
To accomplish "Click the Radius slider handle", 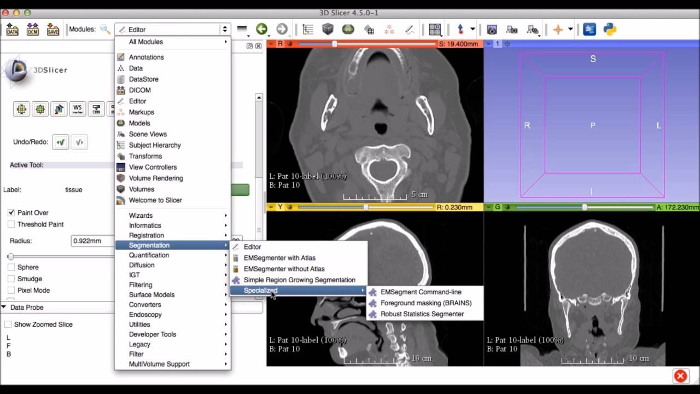I will (x=10, y=256).
